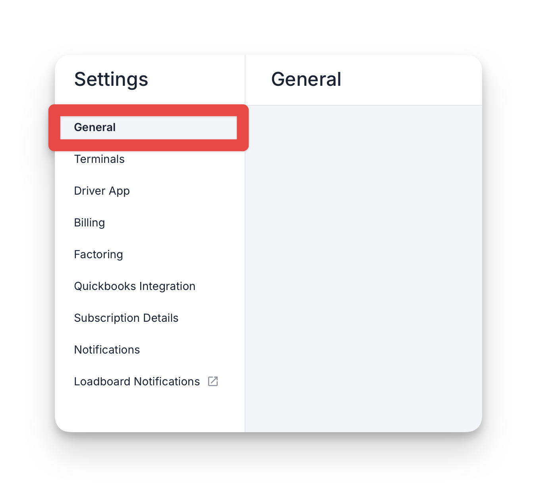
Task: Click the white header area right of General title
Action: (x=411, y=79)
